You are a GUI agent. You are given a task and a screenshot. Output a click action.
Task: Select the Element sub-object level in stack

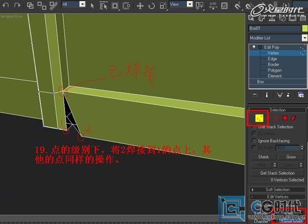point(275,76)
